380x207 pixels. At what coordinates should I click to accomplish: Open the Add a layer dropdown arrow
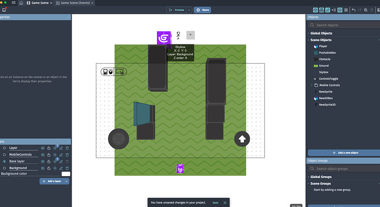[66, 181]
